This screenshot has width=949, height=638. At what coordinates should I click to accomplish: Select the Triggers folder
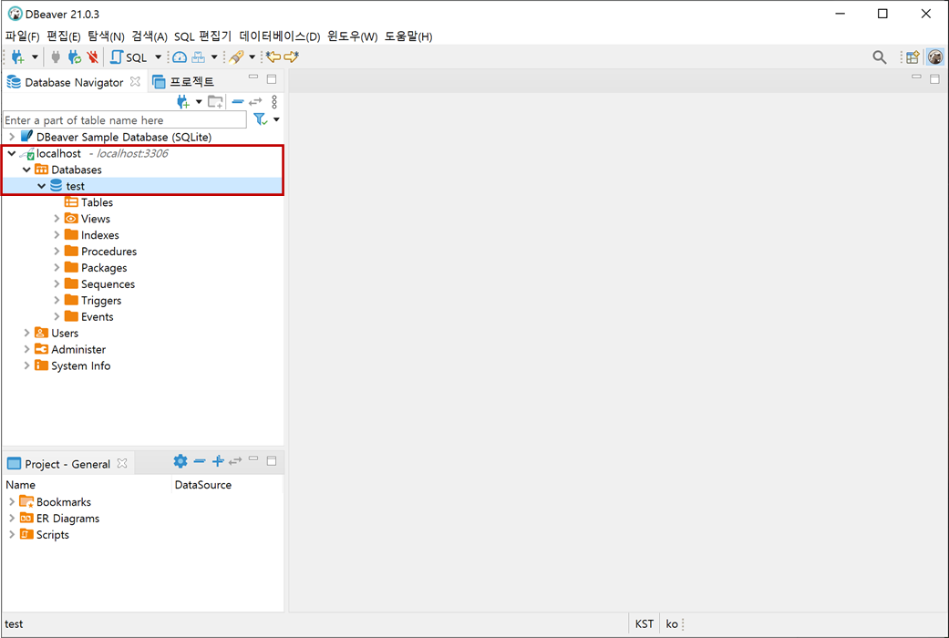pos(93,300)
